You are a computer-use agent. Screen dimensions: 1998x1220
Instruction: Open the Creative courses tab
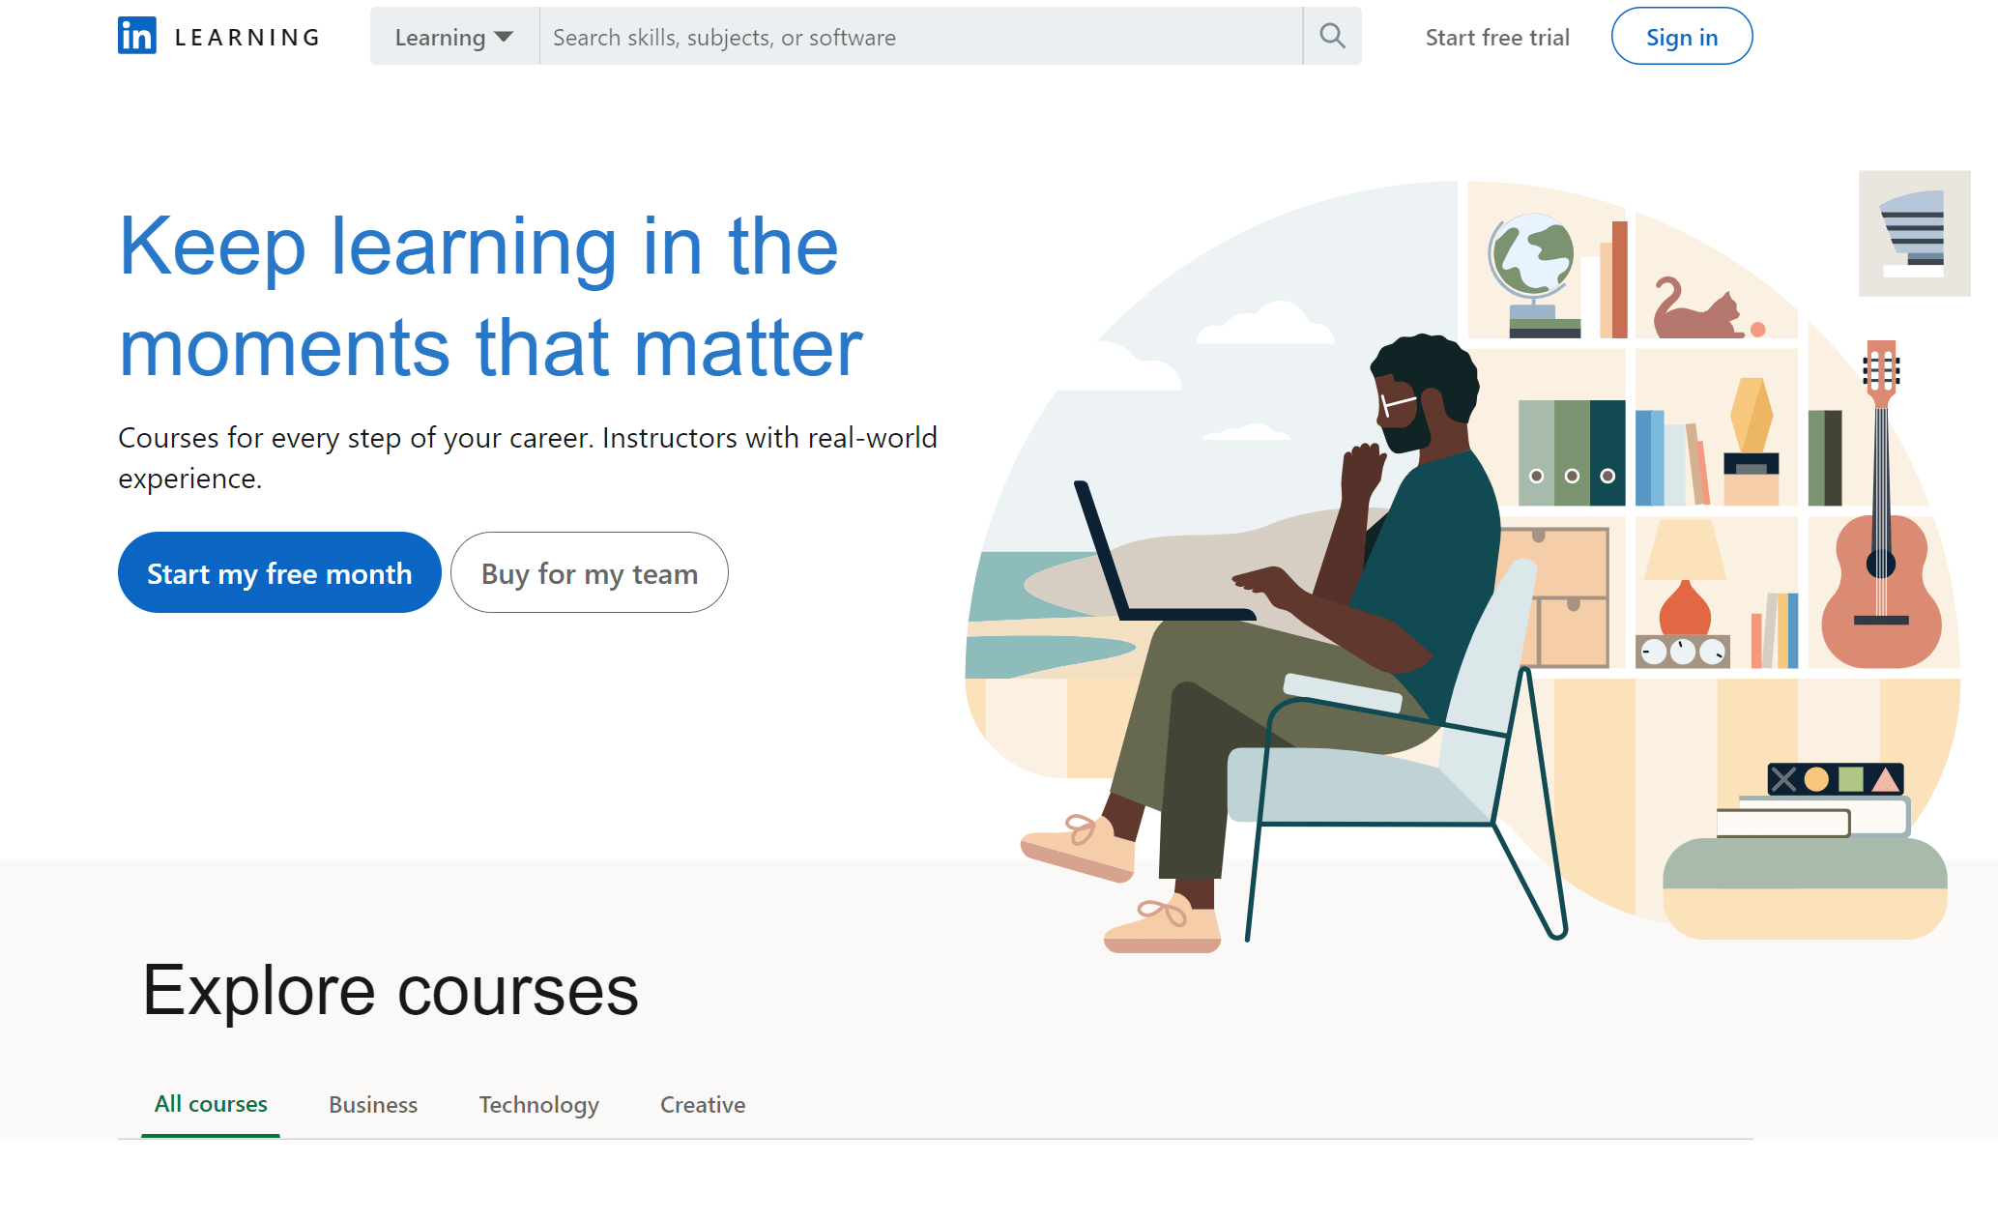(703, 1105)
